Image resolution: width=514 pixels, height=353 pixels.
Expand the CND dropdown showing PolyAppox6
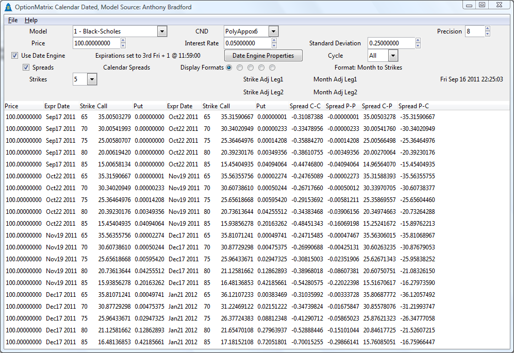coord(273,31)
